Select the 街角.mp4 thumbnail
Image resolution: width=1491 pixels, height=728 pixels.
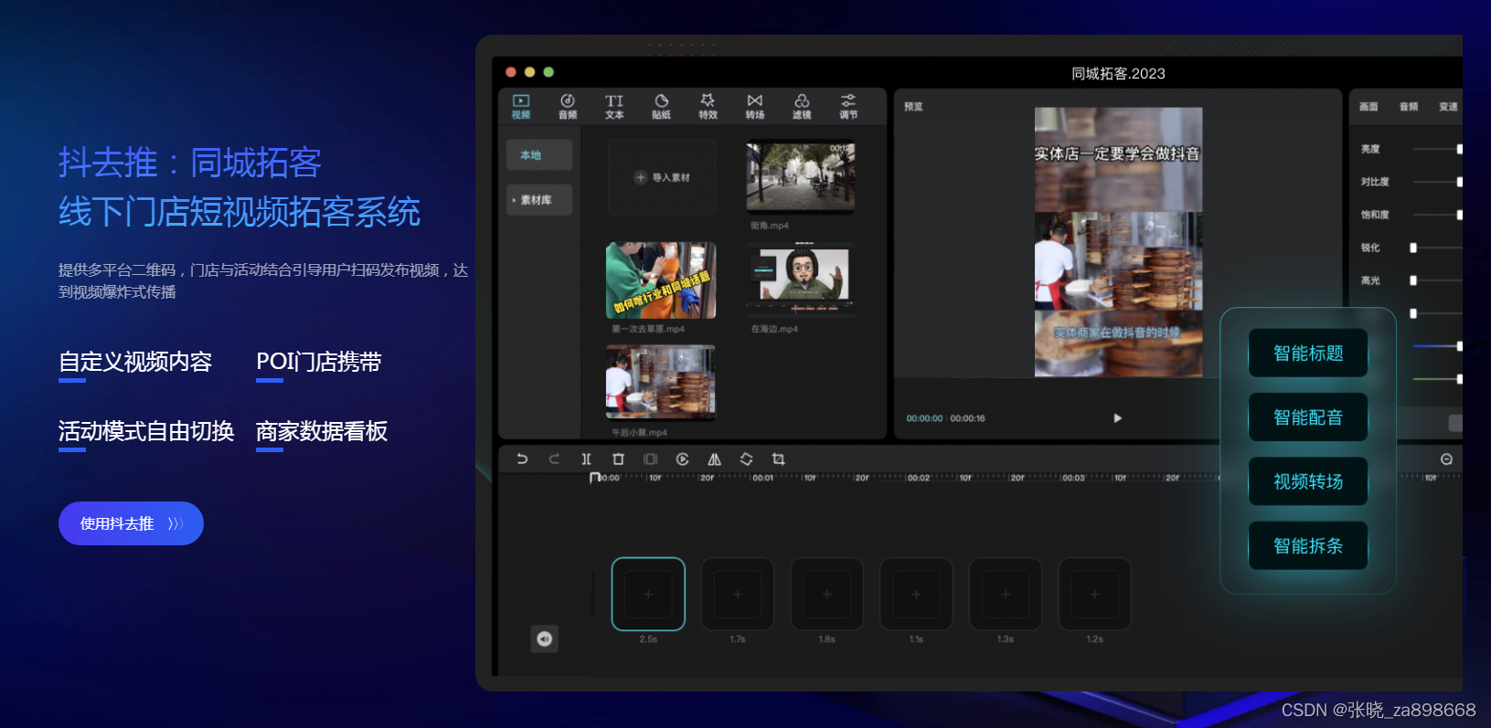click(x=801, y=175)
